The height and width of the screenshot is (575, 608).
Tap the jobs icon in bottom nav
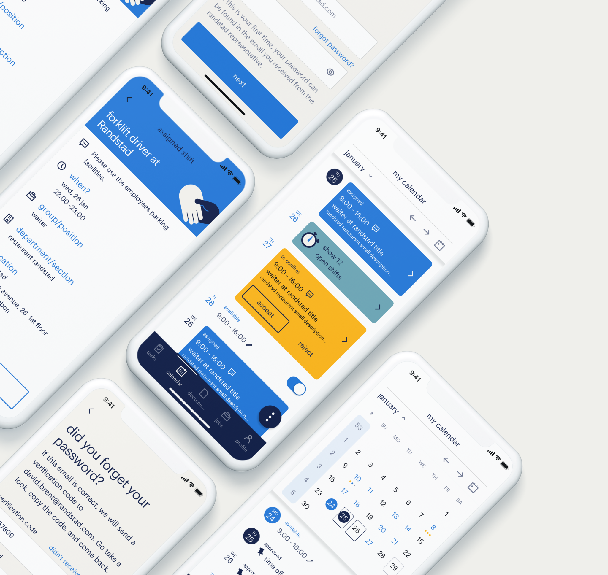[x=224, y=419]
